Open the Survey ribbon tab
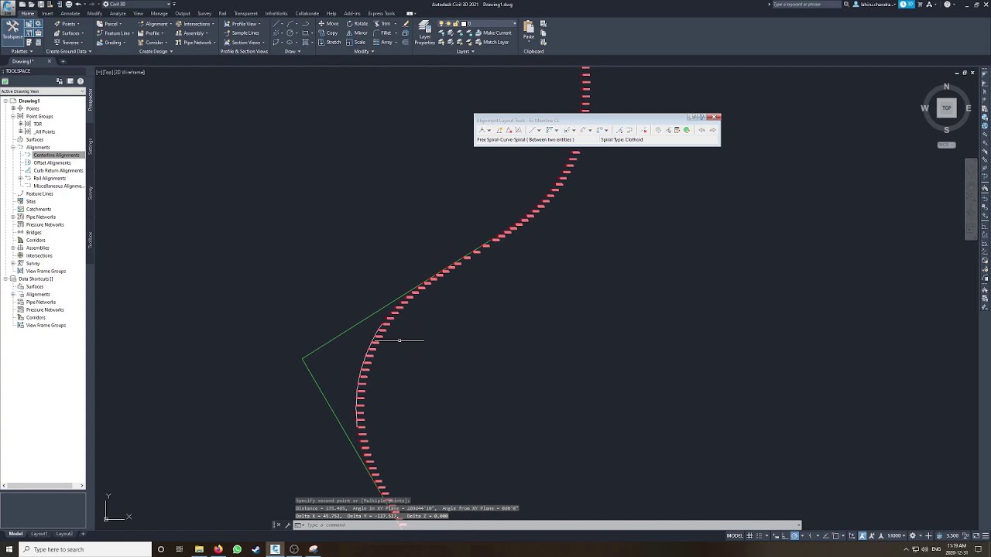 [x=204, y=13]
